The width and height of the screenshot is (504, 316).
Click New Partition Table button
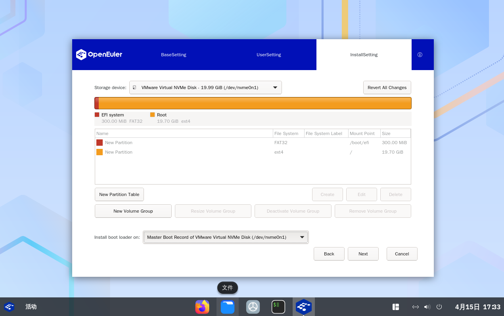119,194
